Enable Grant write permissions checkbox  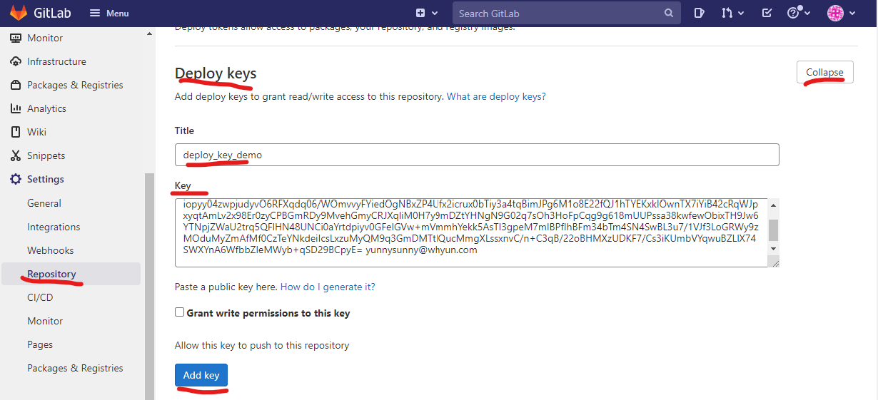(180, 313)
